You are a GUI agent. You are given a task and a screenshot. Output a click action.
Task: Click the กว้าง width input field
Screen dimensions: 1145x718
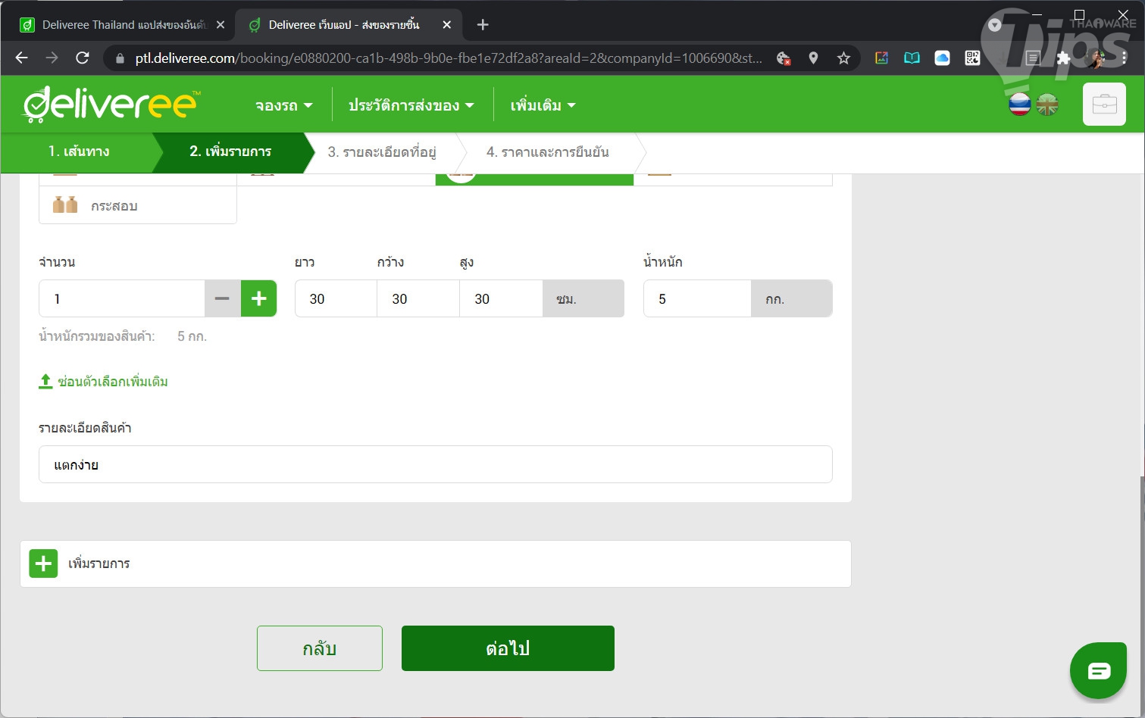coord(418,298)
